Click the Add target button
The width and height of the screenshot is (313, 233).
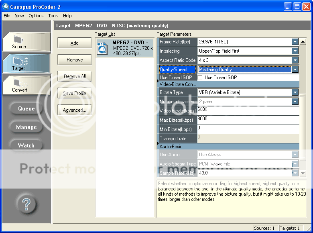coord(74,43)
